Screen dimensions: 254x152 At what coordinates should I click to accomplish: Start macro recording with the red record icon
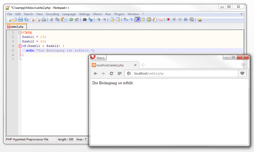coord(168,19)
